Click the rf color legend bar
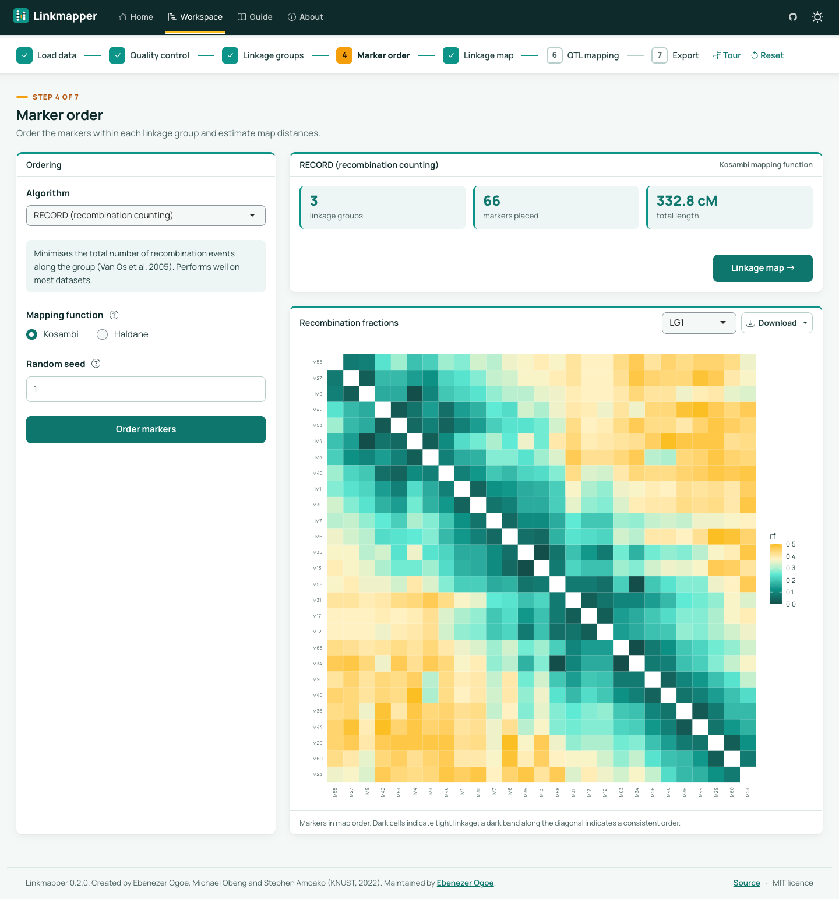Image resolution: width=839 pixels, height=899 pixels. point(775,574)
